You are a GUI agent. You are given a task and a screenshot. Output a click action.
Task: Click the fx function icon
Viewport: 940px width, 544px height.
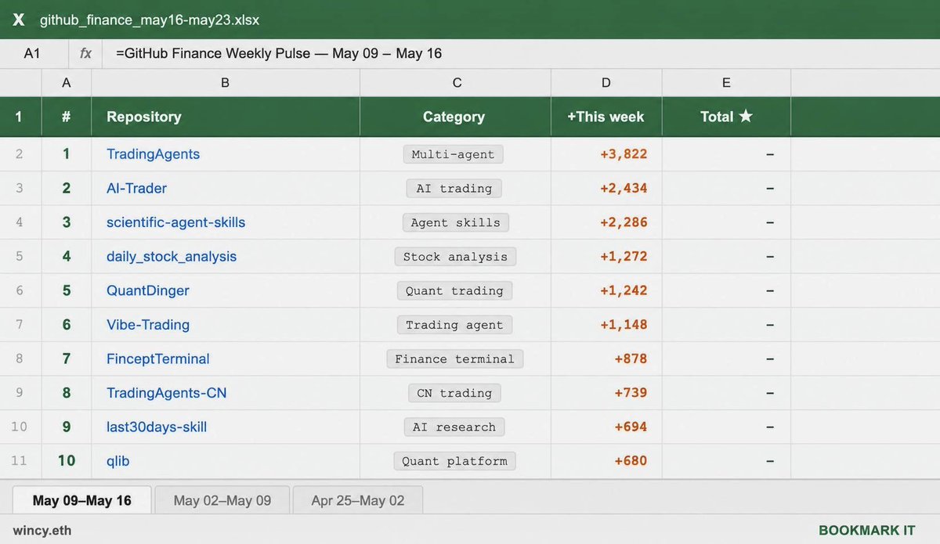[85, 53]
